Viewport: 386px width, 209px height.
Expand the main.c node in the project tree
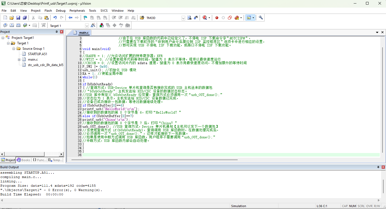(x=19, y=60)
